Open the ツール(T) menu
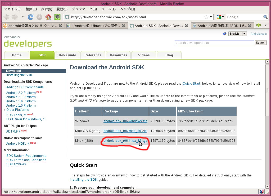271x196 pixels. pos(108,9)
